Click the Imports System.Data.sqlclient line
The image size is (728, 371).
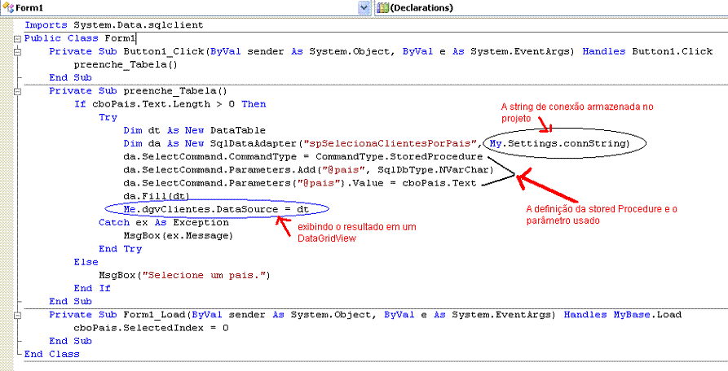click(x=114, y=25)
